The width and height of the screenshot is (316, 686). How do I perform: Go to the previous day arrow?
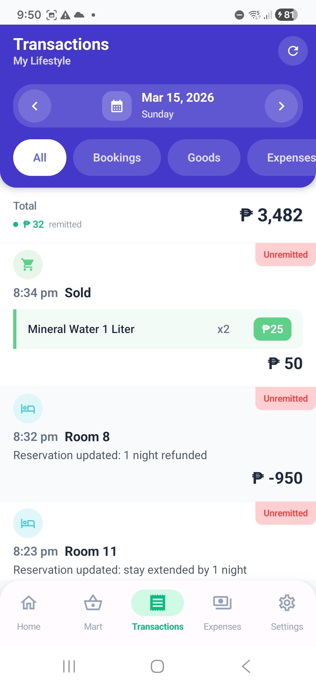[35, 106]
